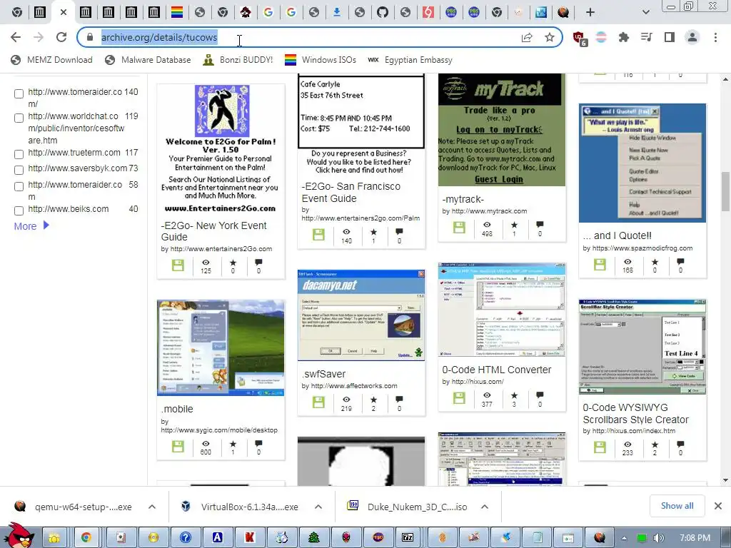Screen dimensions: 731x548
Task: Open the Windows ISOs bookmark
Action: (321, 60)
